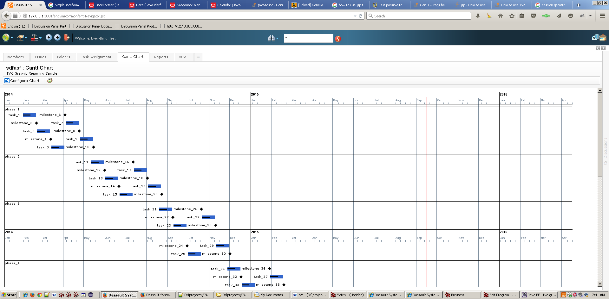This screenshot has height=299, width=609.
Task: Open the Enovia (TE) bookmark
Action: pos(14,26)
